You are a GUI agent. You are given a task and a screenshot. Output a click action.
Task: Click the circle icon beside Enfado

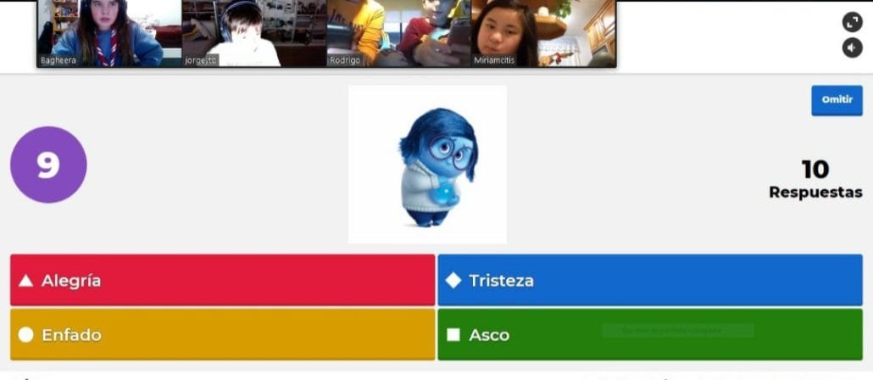(26, 335)
